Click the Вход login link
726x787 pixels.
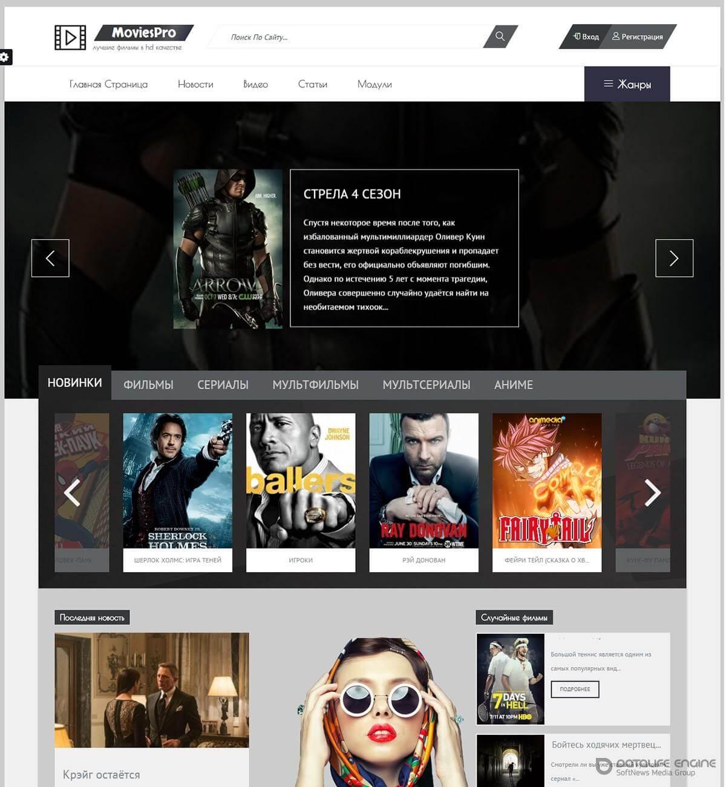[586, 37]
